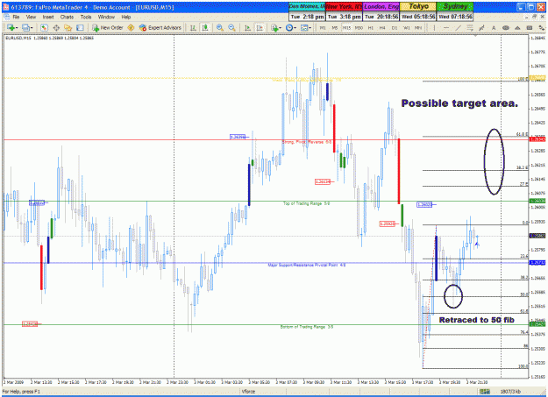Viewport: 548px width, 397px height.
Task: Select the W1 timeframe
Action: [406, 28]
